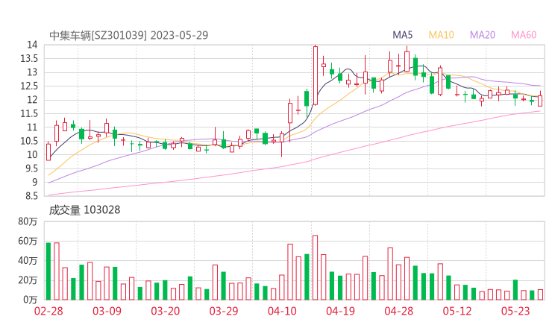Click the 9.5 price axis label
The image size is (552, 328).
click(x=31, y=168)
